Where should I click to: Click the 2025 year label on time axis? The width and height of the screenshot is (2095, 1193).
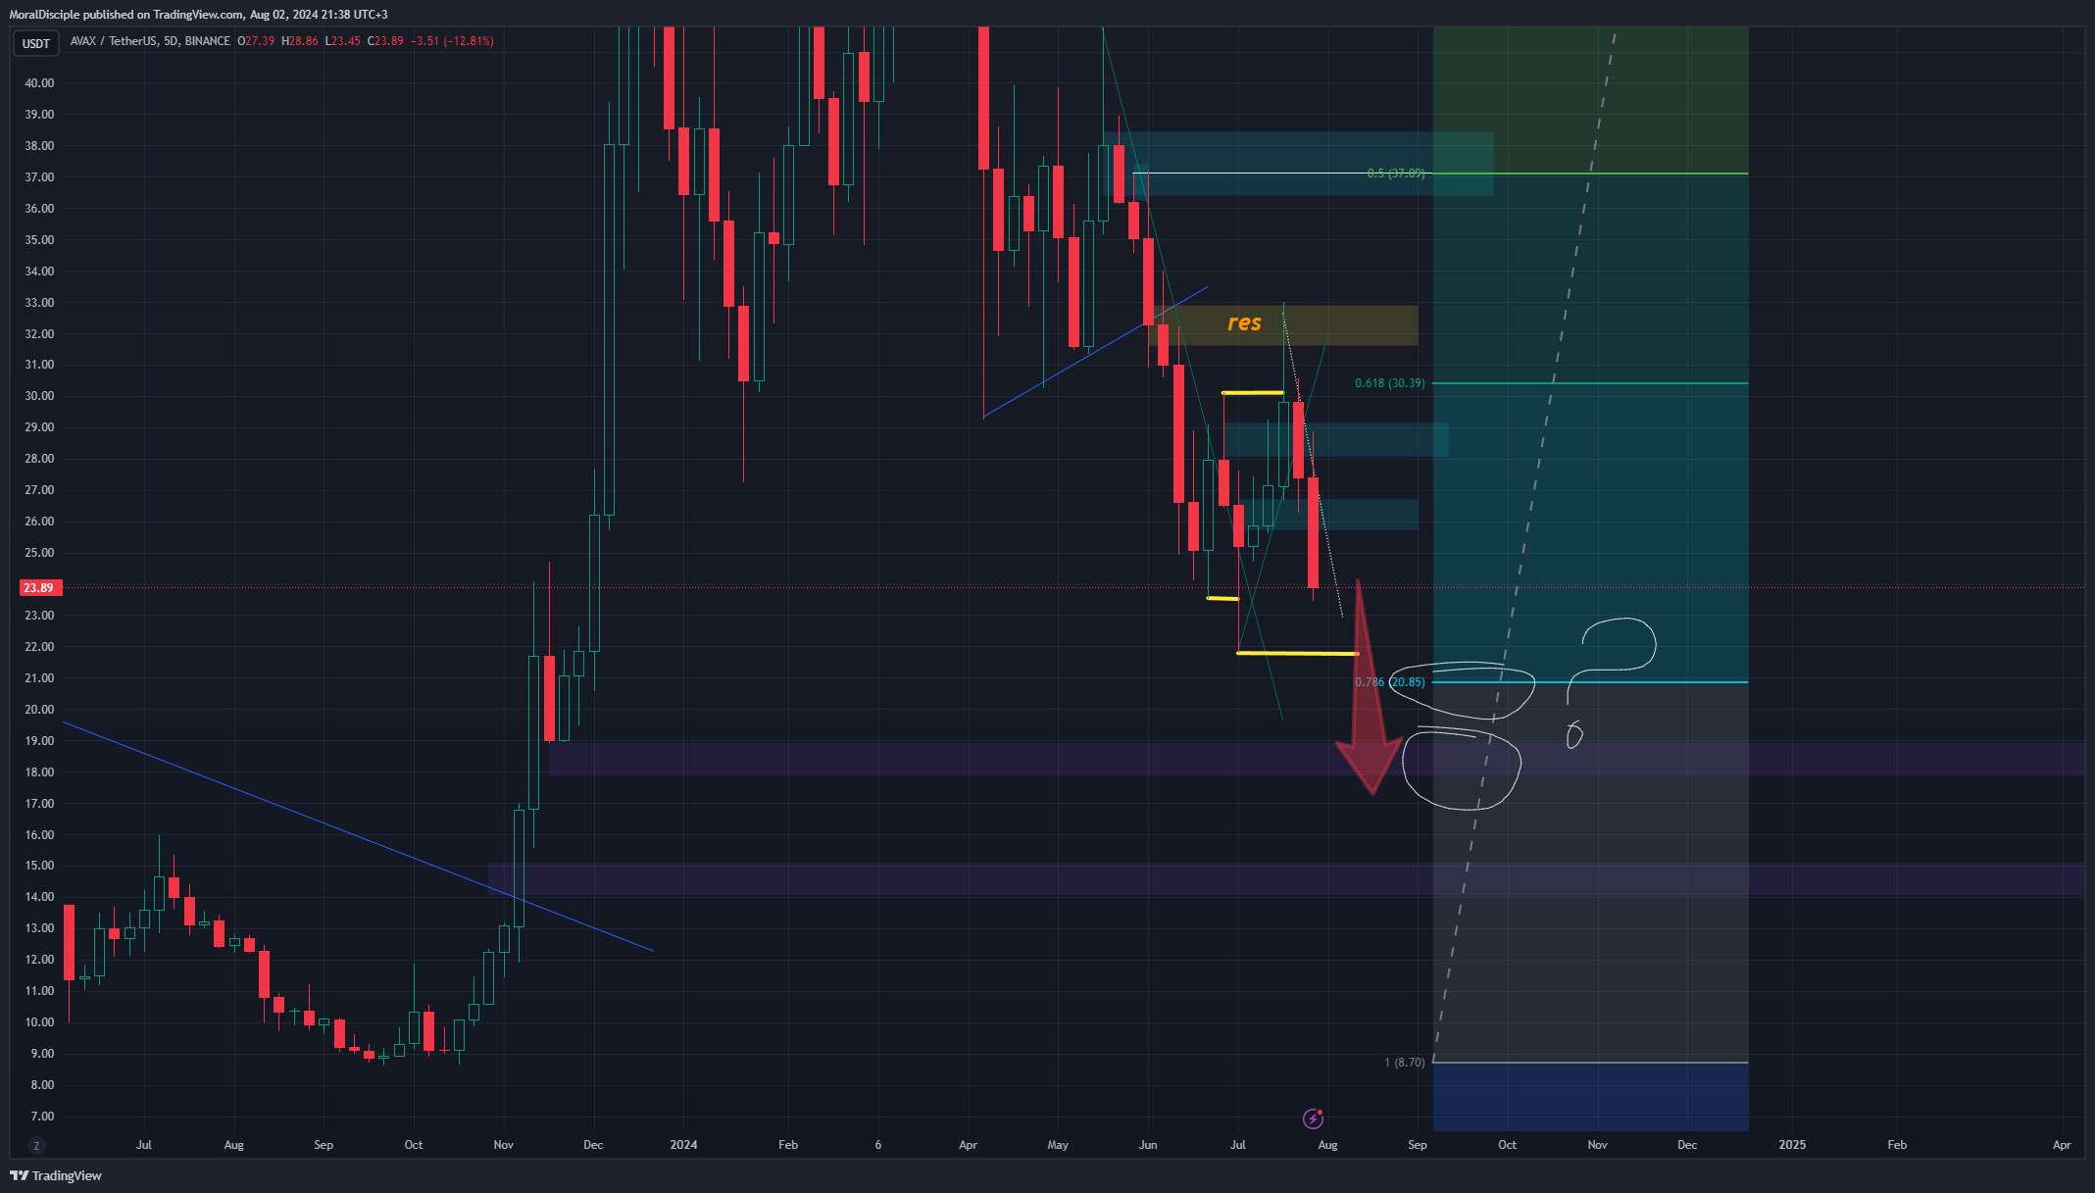1792,1145
